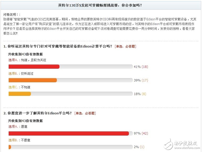Click the 单选、必答题 tag on question 1
Image resolution: width=202 pixels, height=152 pixels.
tap(125, 46)
